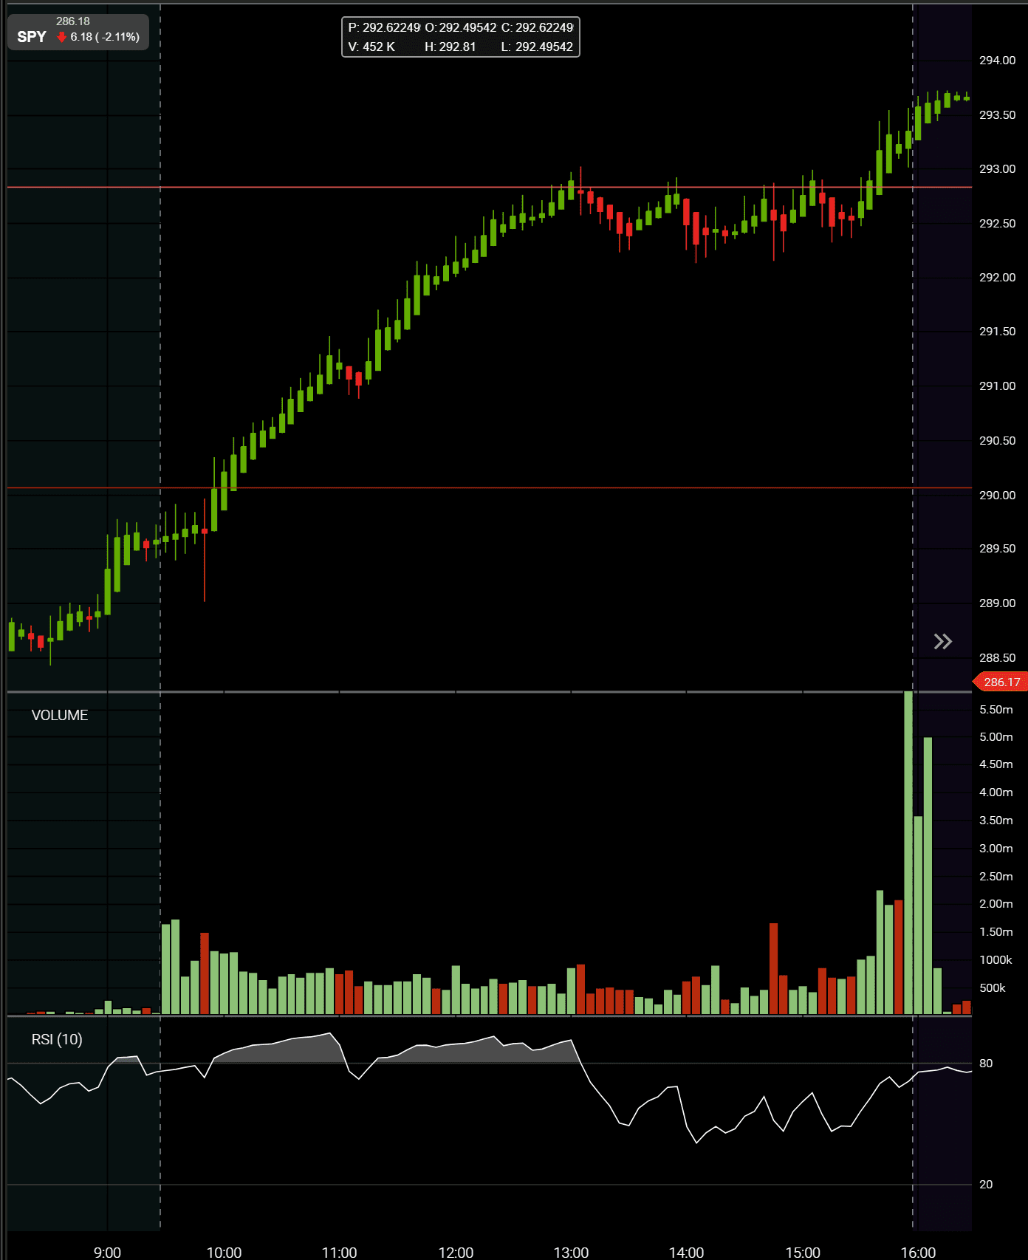This screenshot has width=1028, height=1260.
Task: Click the 11:00 time axis label
Action: (340, 1252)
